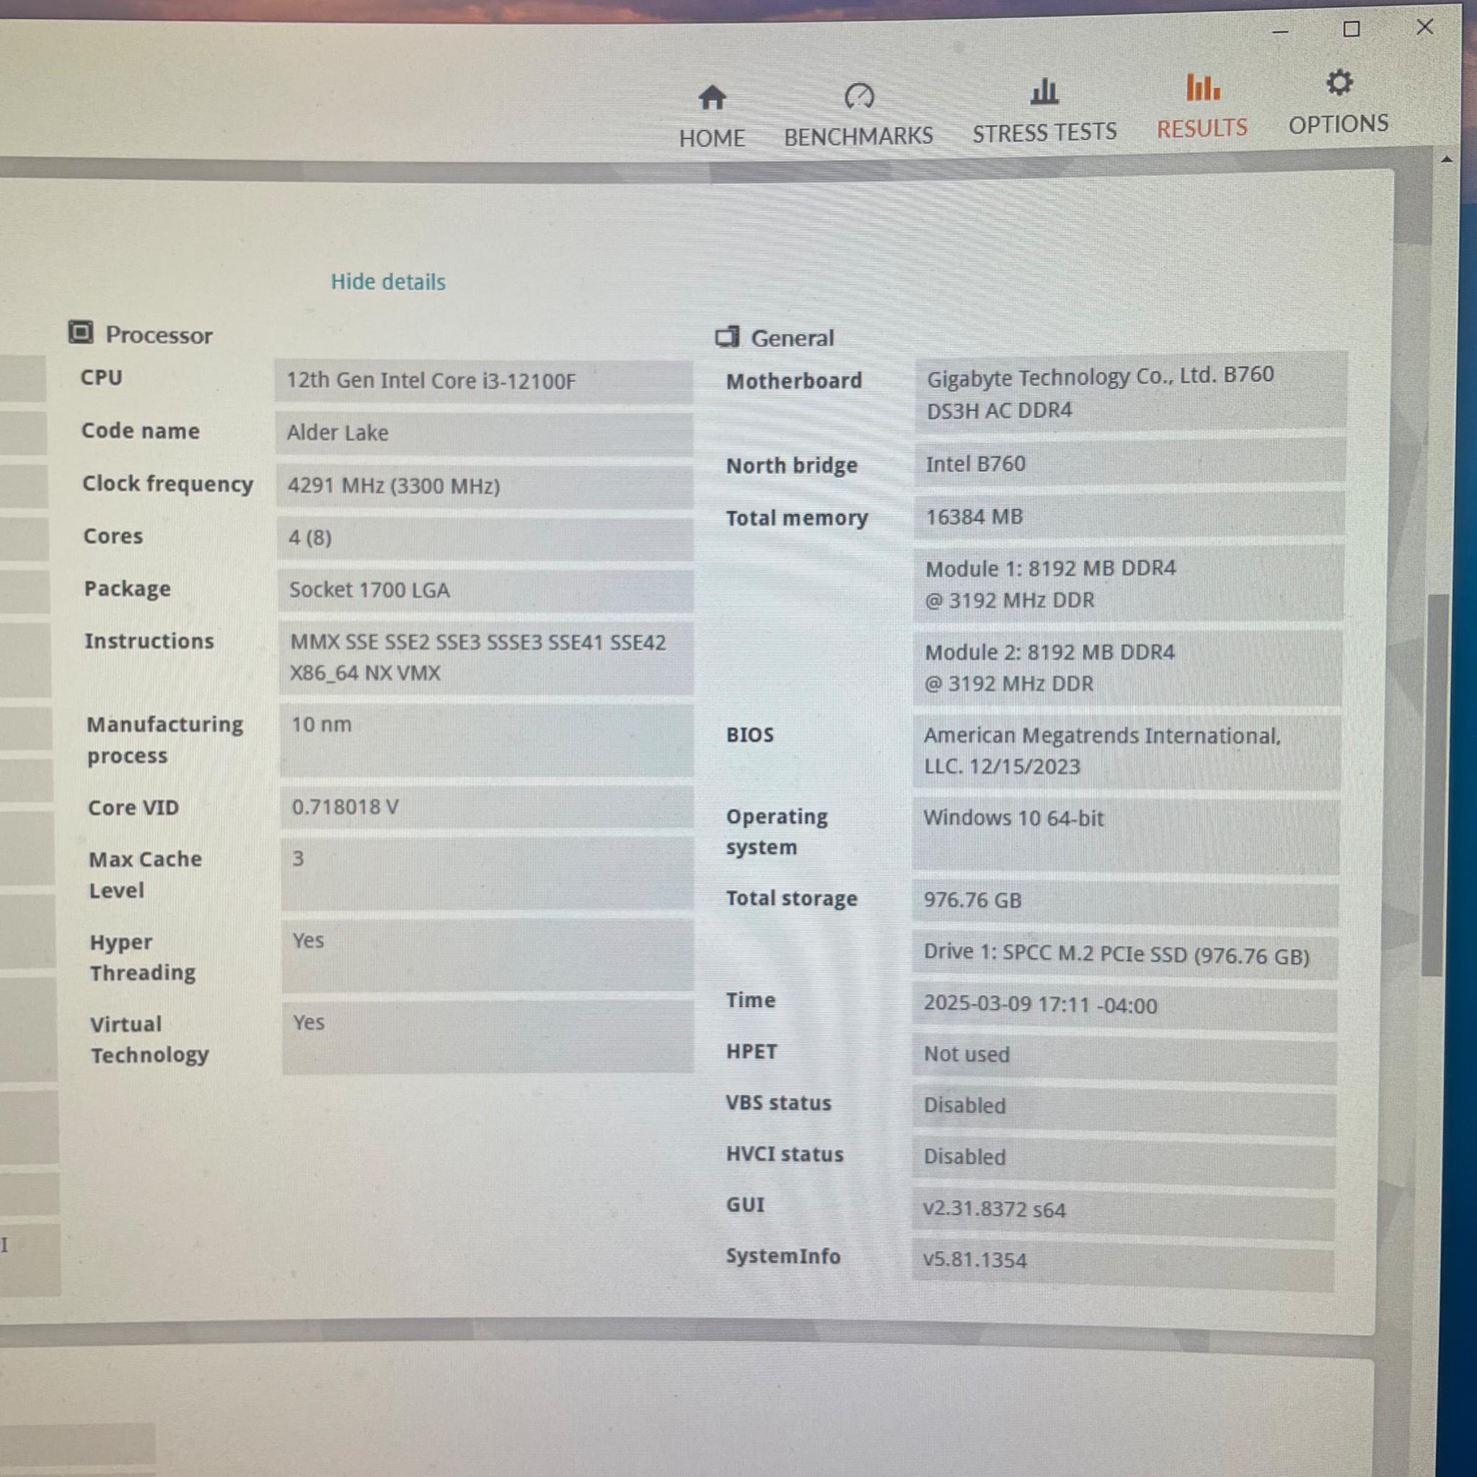
Task: Click the scrollbar up arrow
Action: [1446, 160]
